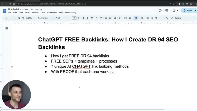Reload the browser page
Screen dimensions: 197x111
(10, 4)
